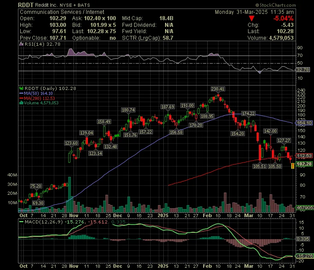Click the 105.50 low price annotation
The height and width of the screenshot is (270, 314).
(275, 166)
